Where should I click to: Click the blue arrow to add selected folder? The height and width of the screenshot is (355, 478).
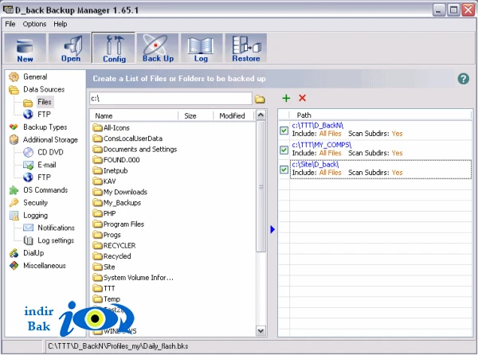click(x=272, y=229)
